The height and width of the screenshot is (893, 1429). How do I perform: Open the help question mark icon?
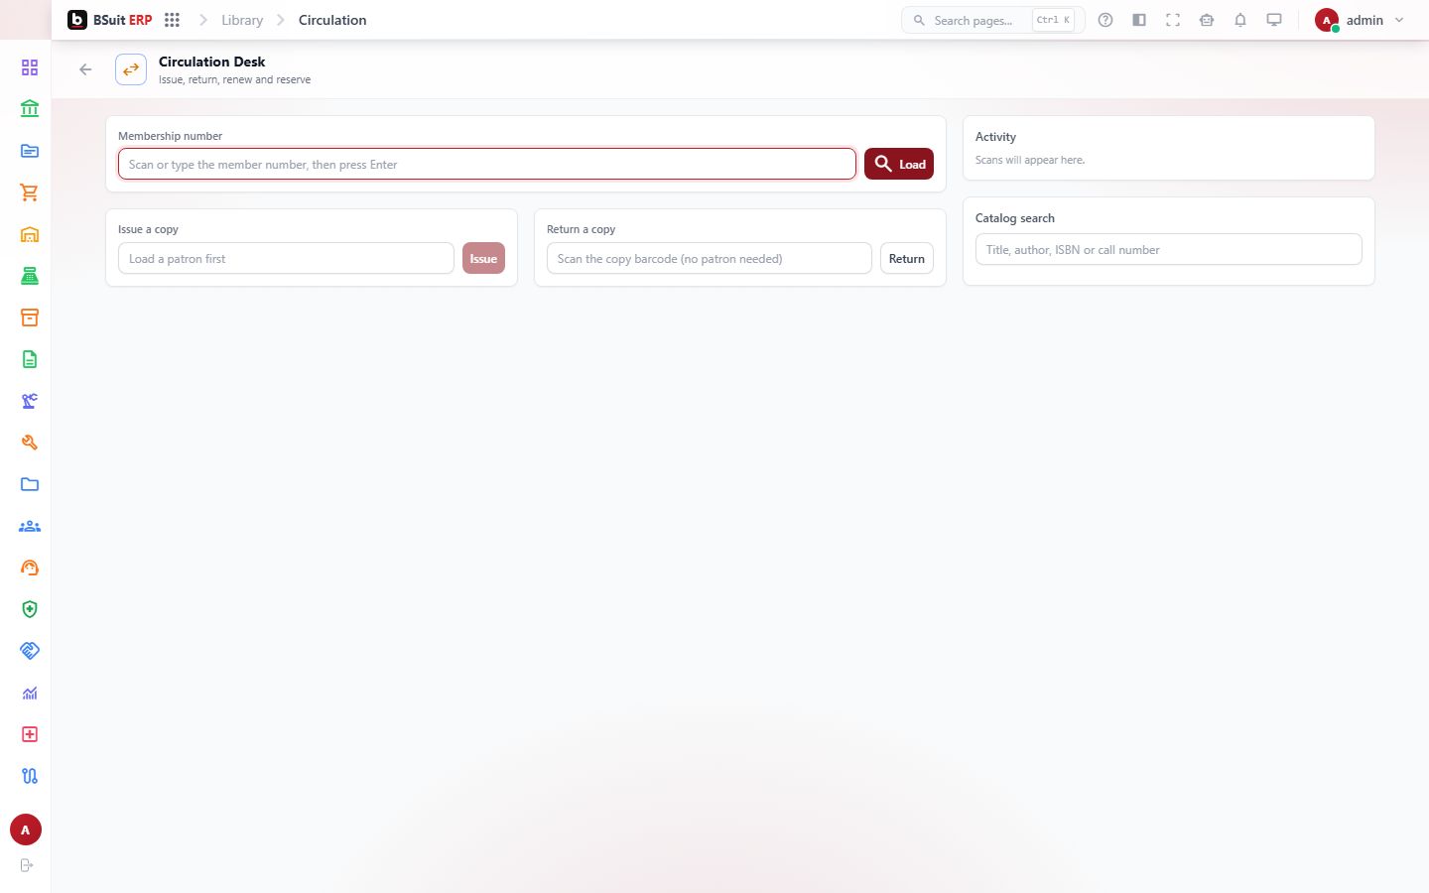click(x=1105, y=20)
